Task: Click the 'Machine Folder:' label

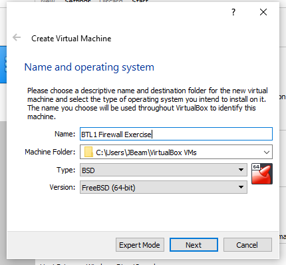Action: click(50, 152)
